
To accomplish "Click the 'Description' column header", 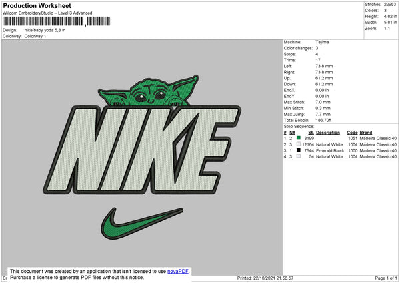I will click(328, 133).
